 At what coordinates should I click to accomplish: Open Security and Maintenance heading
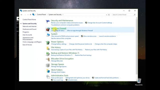(62, 20)
